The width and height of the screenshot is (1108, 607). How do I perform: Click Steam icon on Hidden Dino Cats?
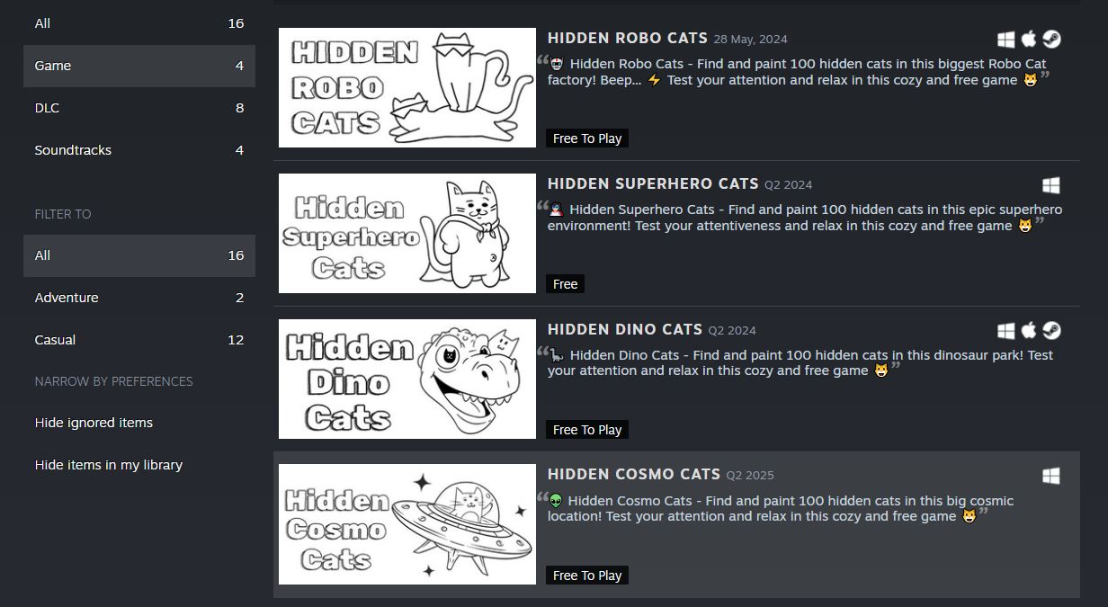coord(1051,331)
